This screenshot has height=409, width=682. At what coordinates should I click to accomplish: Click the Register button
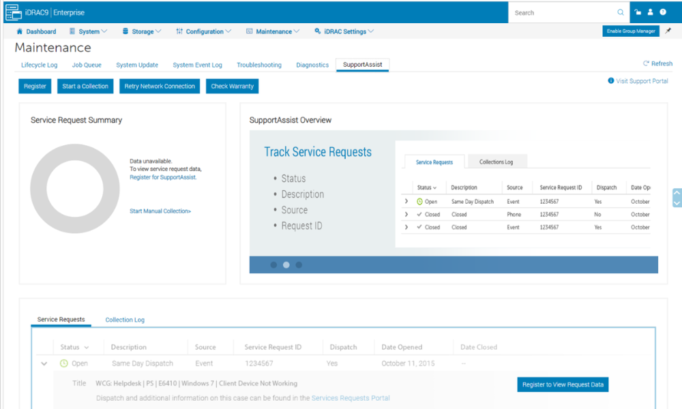(35, 86)
